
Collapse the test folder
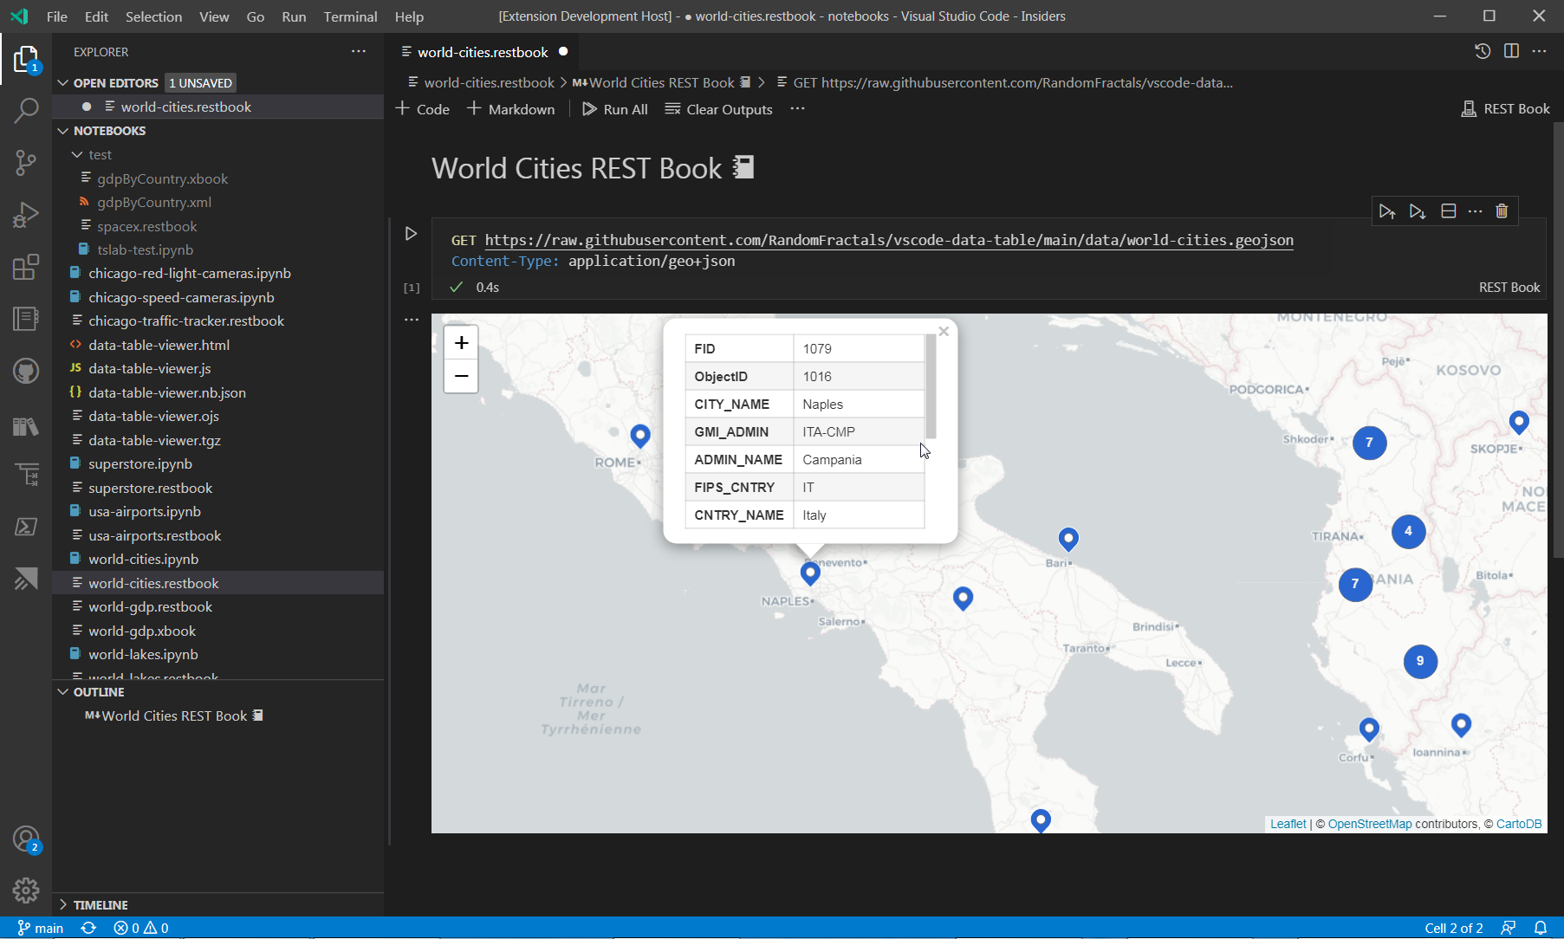click(78, 154)
